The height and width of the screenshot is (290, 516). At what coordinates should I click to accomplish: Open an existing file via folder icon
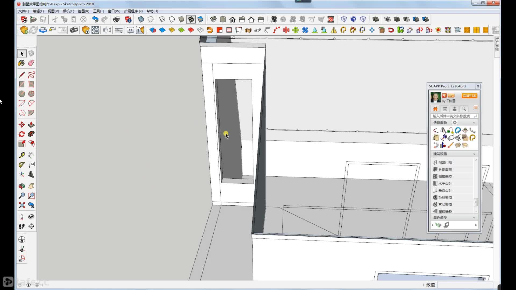[33, 19]
